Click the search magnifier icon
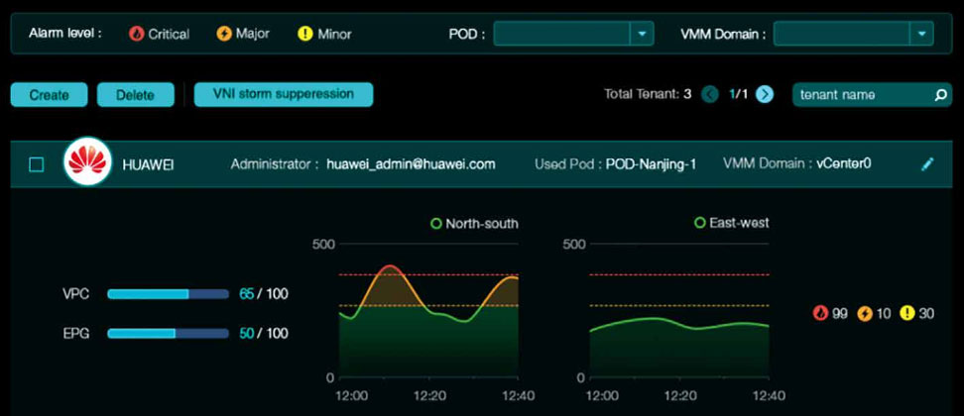964x416 pixels. pos(941,95)
